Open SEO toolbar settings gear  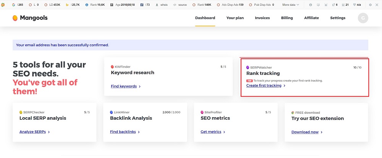(370, 5)
